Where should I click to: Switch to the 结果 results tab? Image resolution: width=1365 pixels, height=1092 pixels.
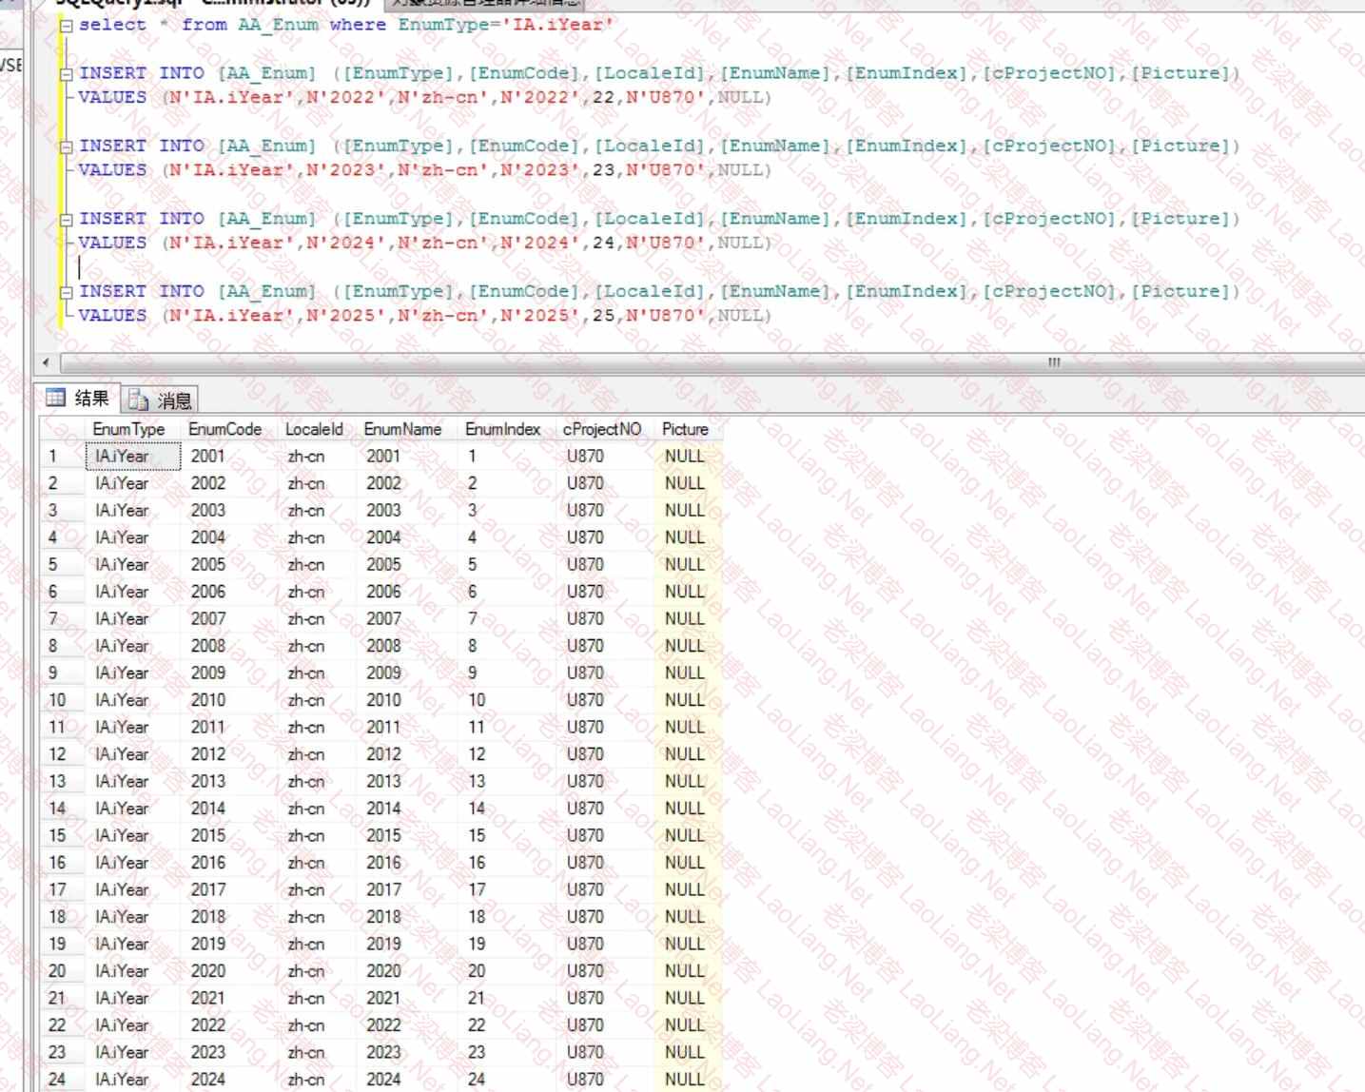point(78,399)
